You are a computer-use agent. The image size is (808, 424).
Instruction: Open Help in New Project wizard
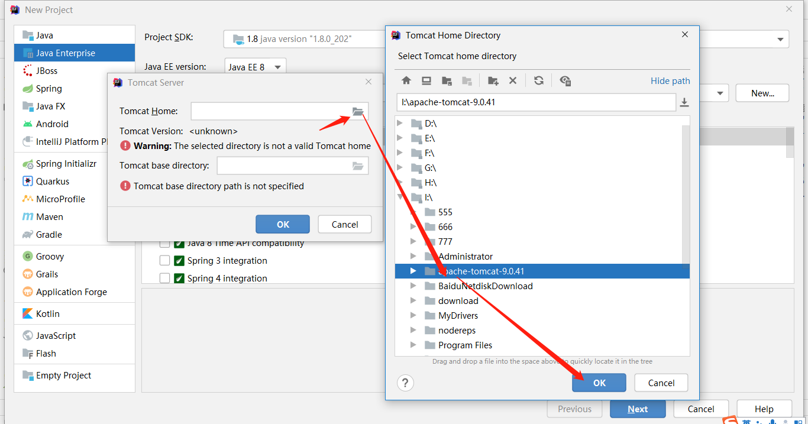[764, 409]
